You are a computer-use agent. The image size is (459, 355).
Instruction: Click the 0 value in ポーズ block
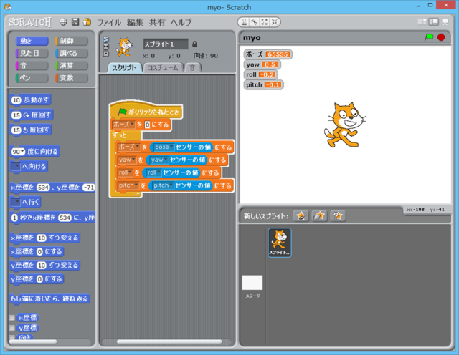(x=147, y=125)
